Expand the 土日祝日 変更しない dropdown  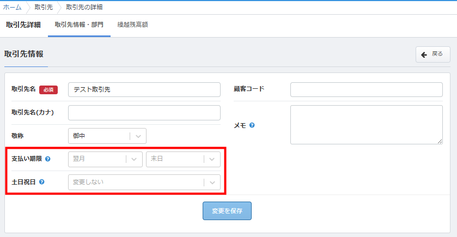coord(144,182)
